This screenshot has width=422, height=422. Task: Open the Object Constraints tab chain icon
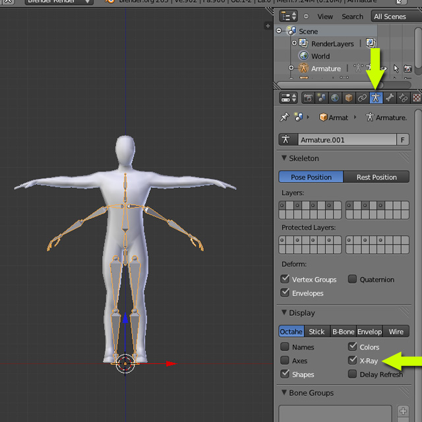point(362,98)
